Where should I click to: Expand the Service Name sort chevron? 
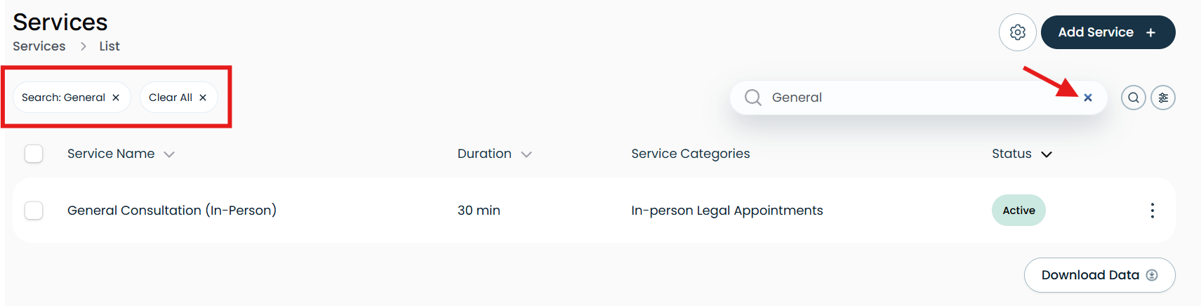click(169, 154)
